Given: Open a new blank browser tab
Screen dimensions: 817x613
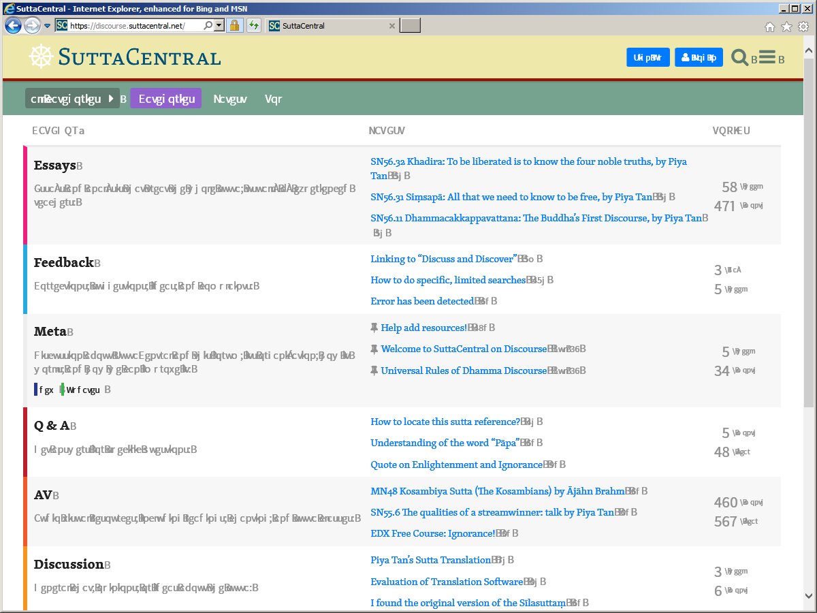Looking at the screenshot, I should point(411,26).
